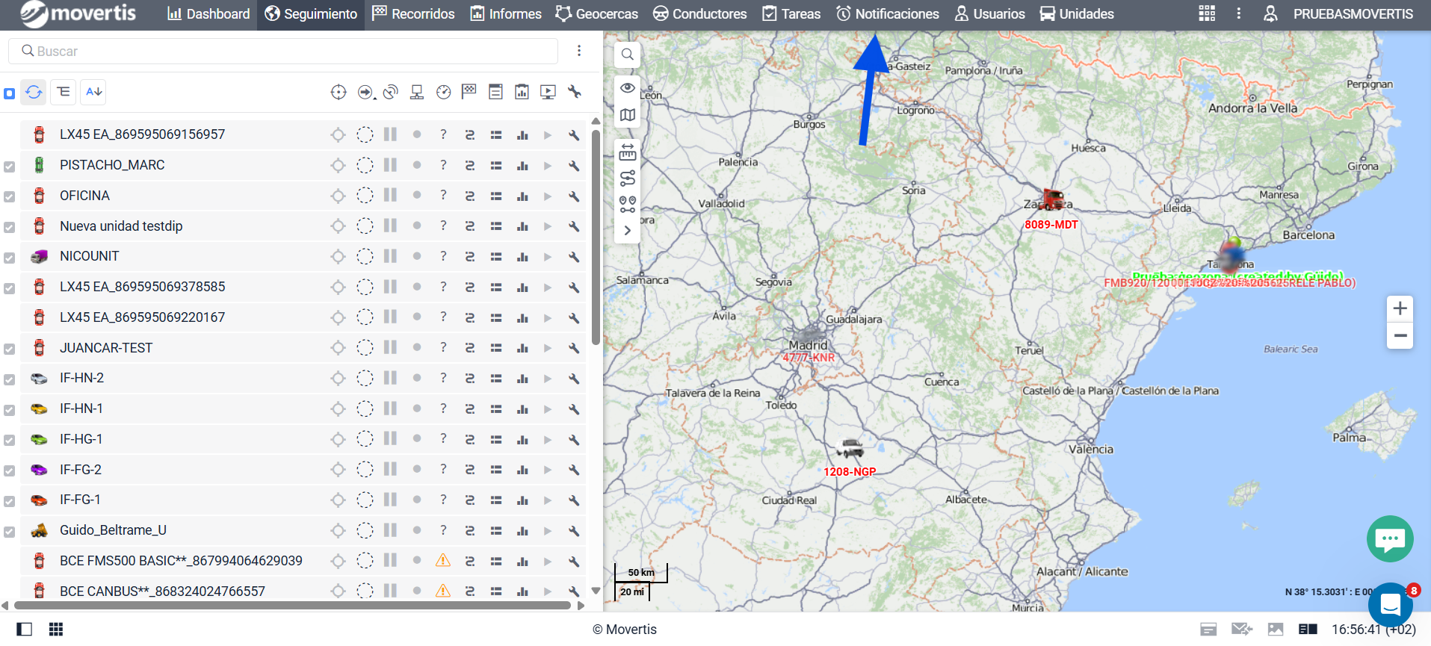Toggle map visibility eye icon
This screenshot has height=646, width=1431.
pos(628,88)
